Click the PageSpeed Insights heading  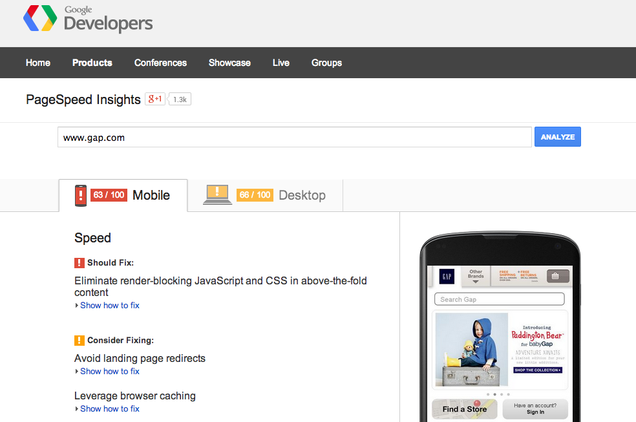pos(83,100)
